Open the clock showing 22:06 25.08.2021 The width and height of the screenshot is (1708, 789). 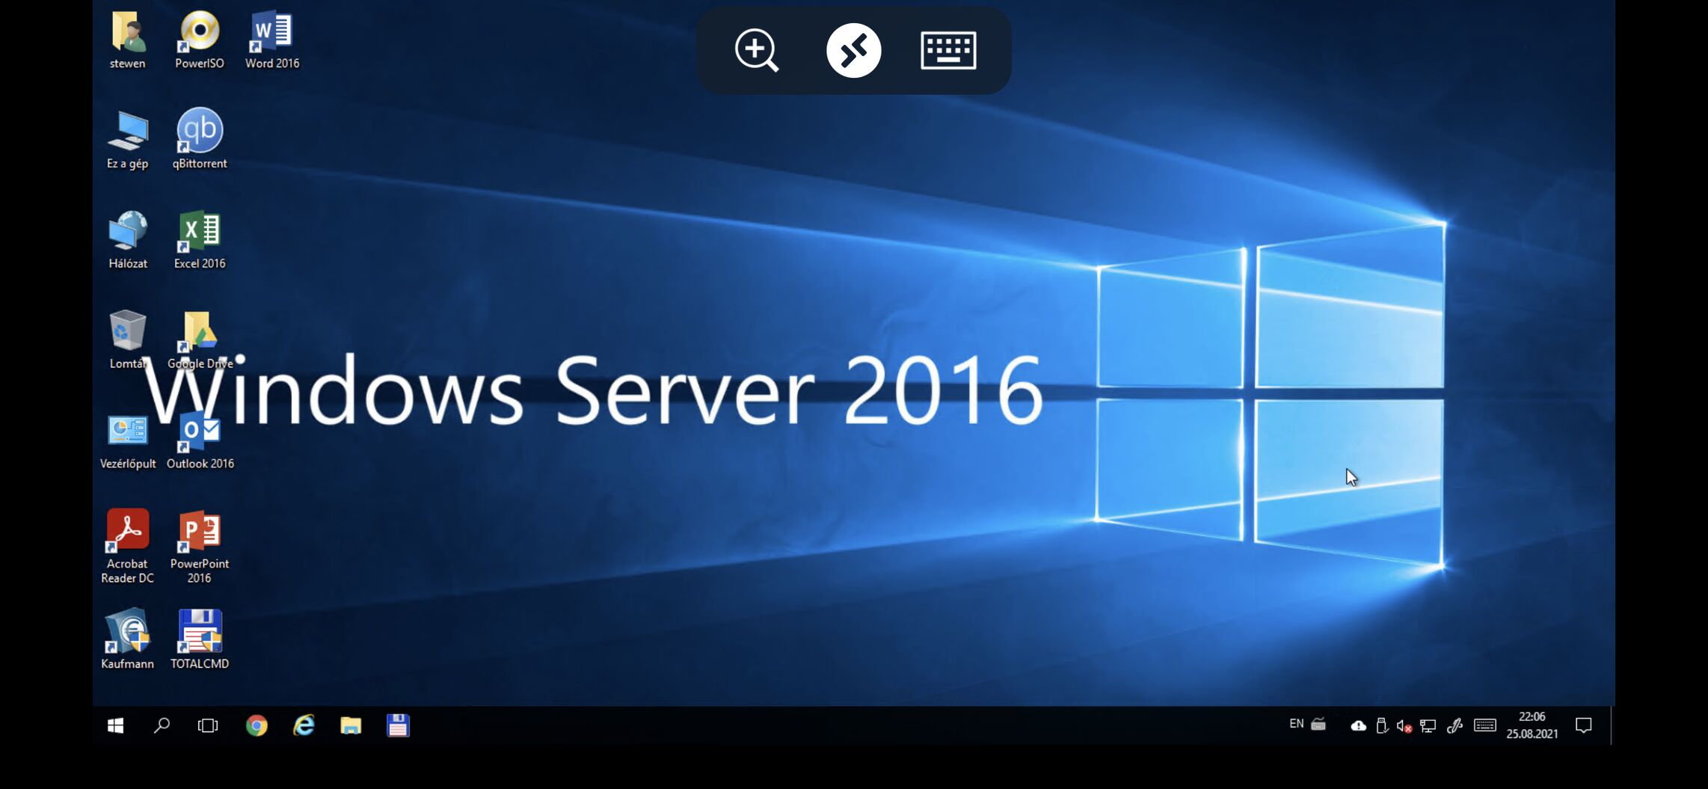pos(1532,725)
